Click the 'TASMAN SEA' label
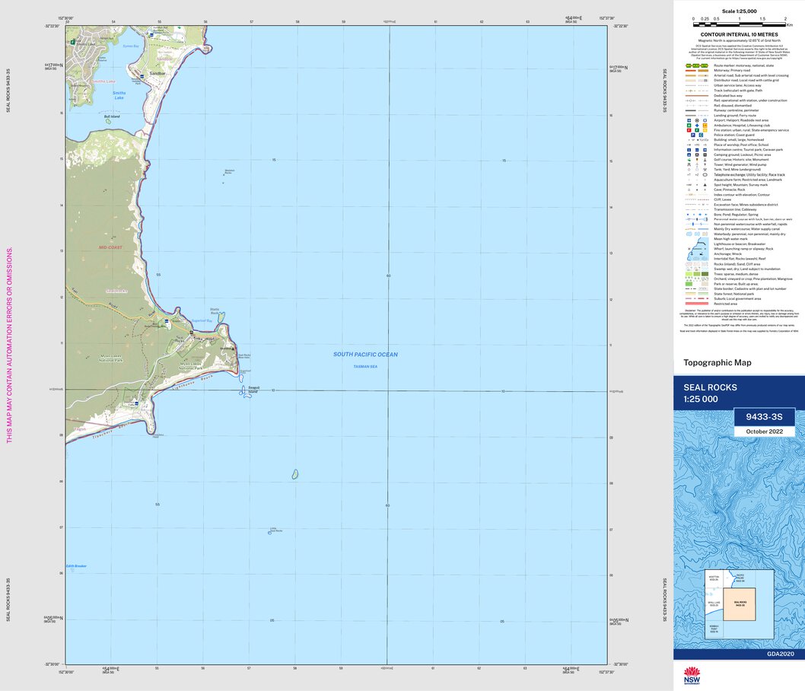The width and height of the screenshot is (805, 691). click(365, 367)
